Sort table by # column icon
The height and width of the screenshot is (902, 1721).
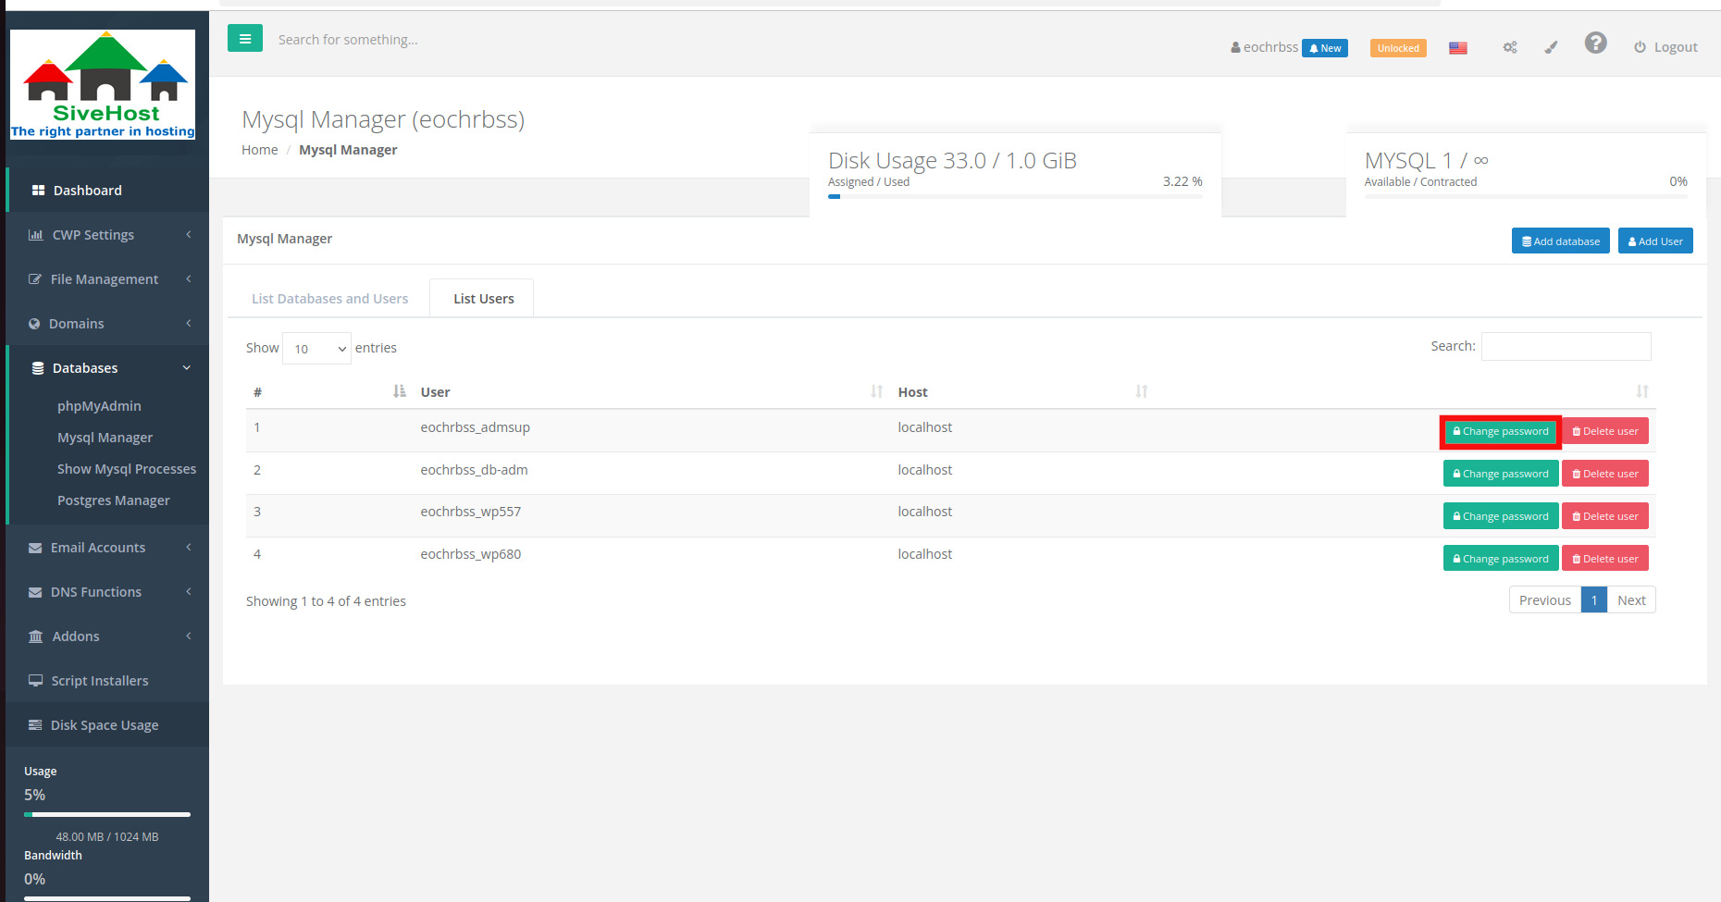400,391
